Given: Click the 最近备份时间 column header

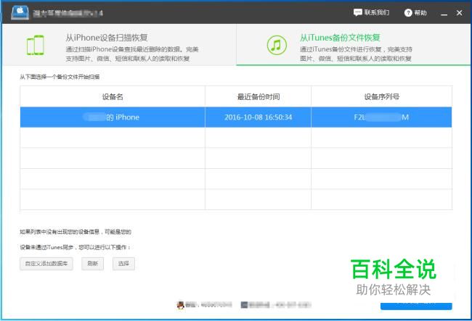Looking at the screenshot, I should tap(259, 96).
